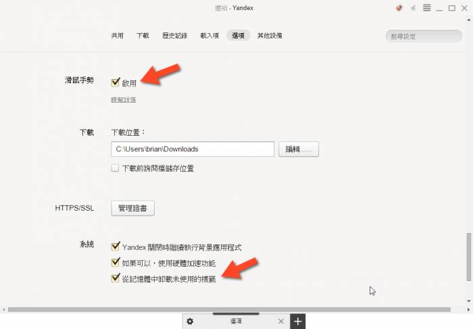Open a new tab with plus button

298,322
